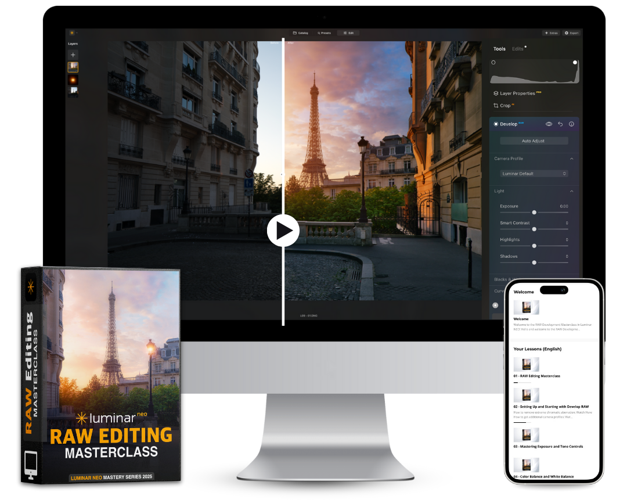Click the file name L09 - 01.DNG
The width and height of the screenshot is (627, 503).
[x=309, y=316]
